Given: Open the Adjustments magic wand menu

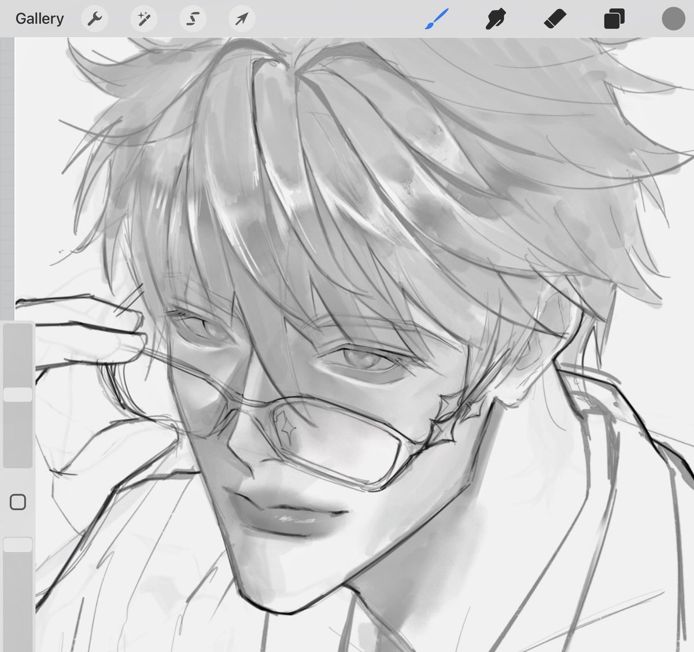Looking at the screenshot, I should point(143,18).
